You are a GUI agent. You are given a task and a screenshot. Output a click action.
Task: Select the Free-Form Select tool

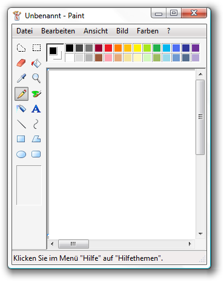21,48
